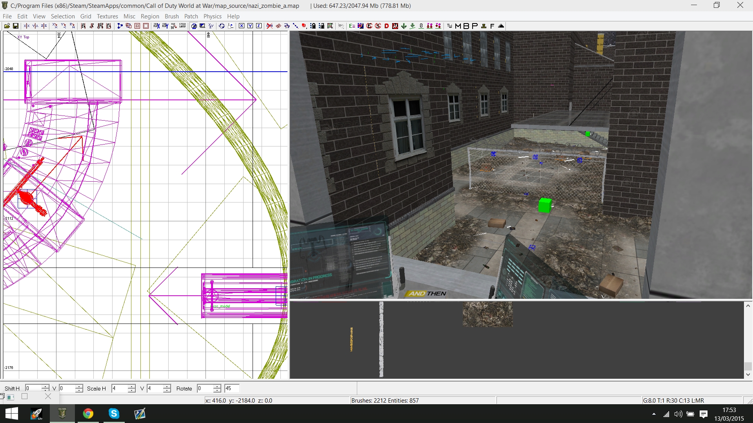Increase Scale V value with up arrow
This screenshot has height=423, width=753.
pyautogui.click(x=167, y=386)
